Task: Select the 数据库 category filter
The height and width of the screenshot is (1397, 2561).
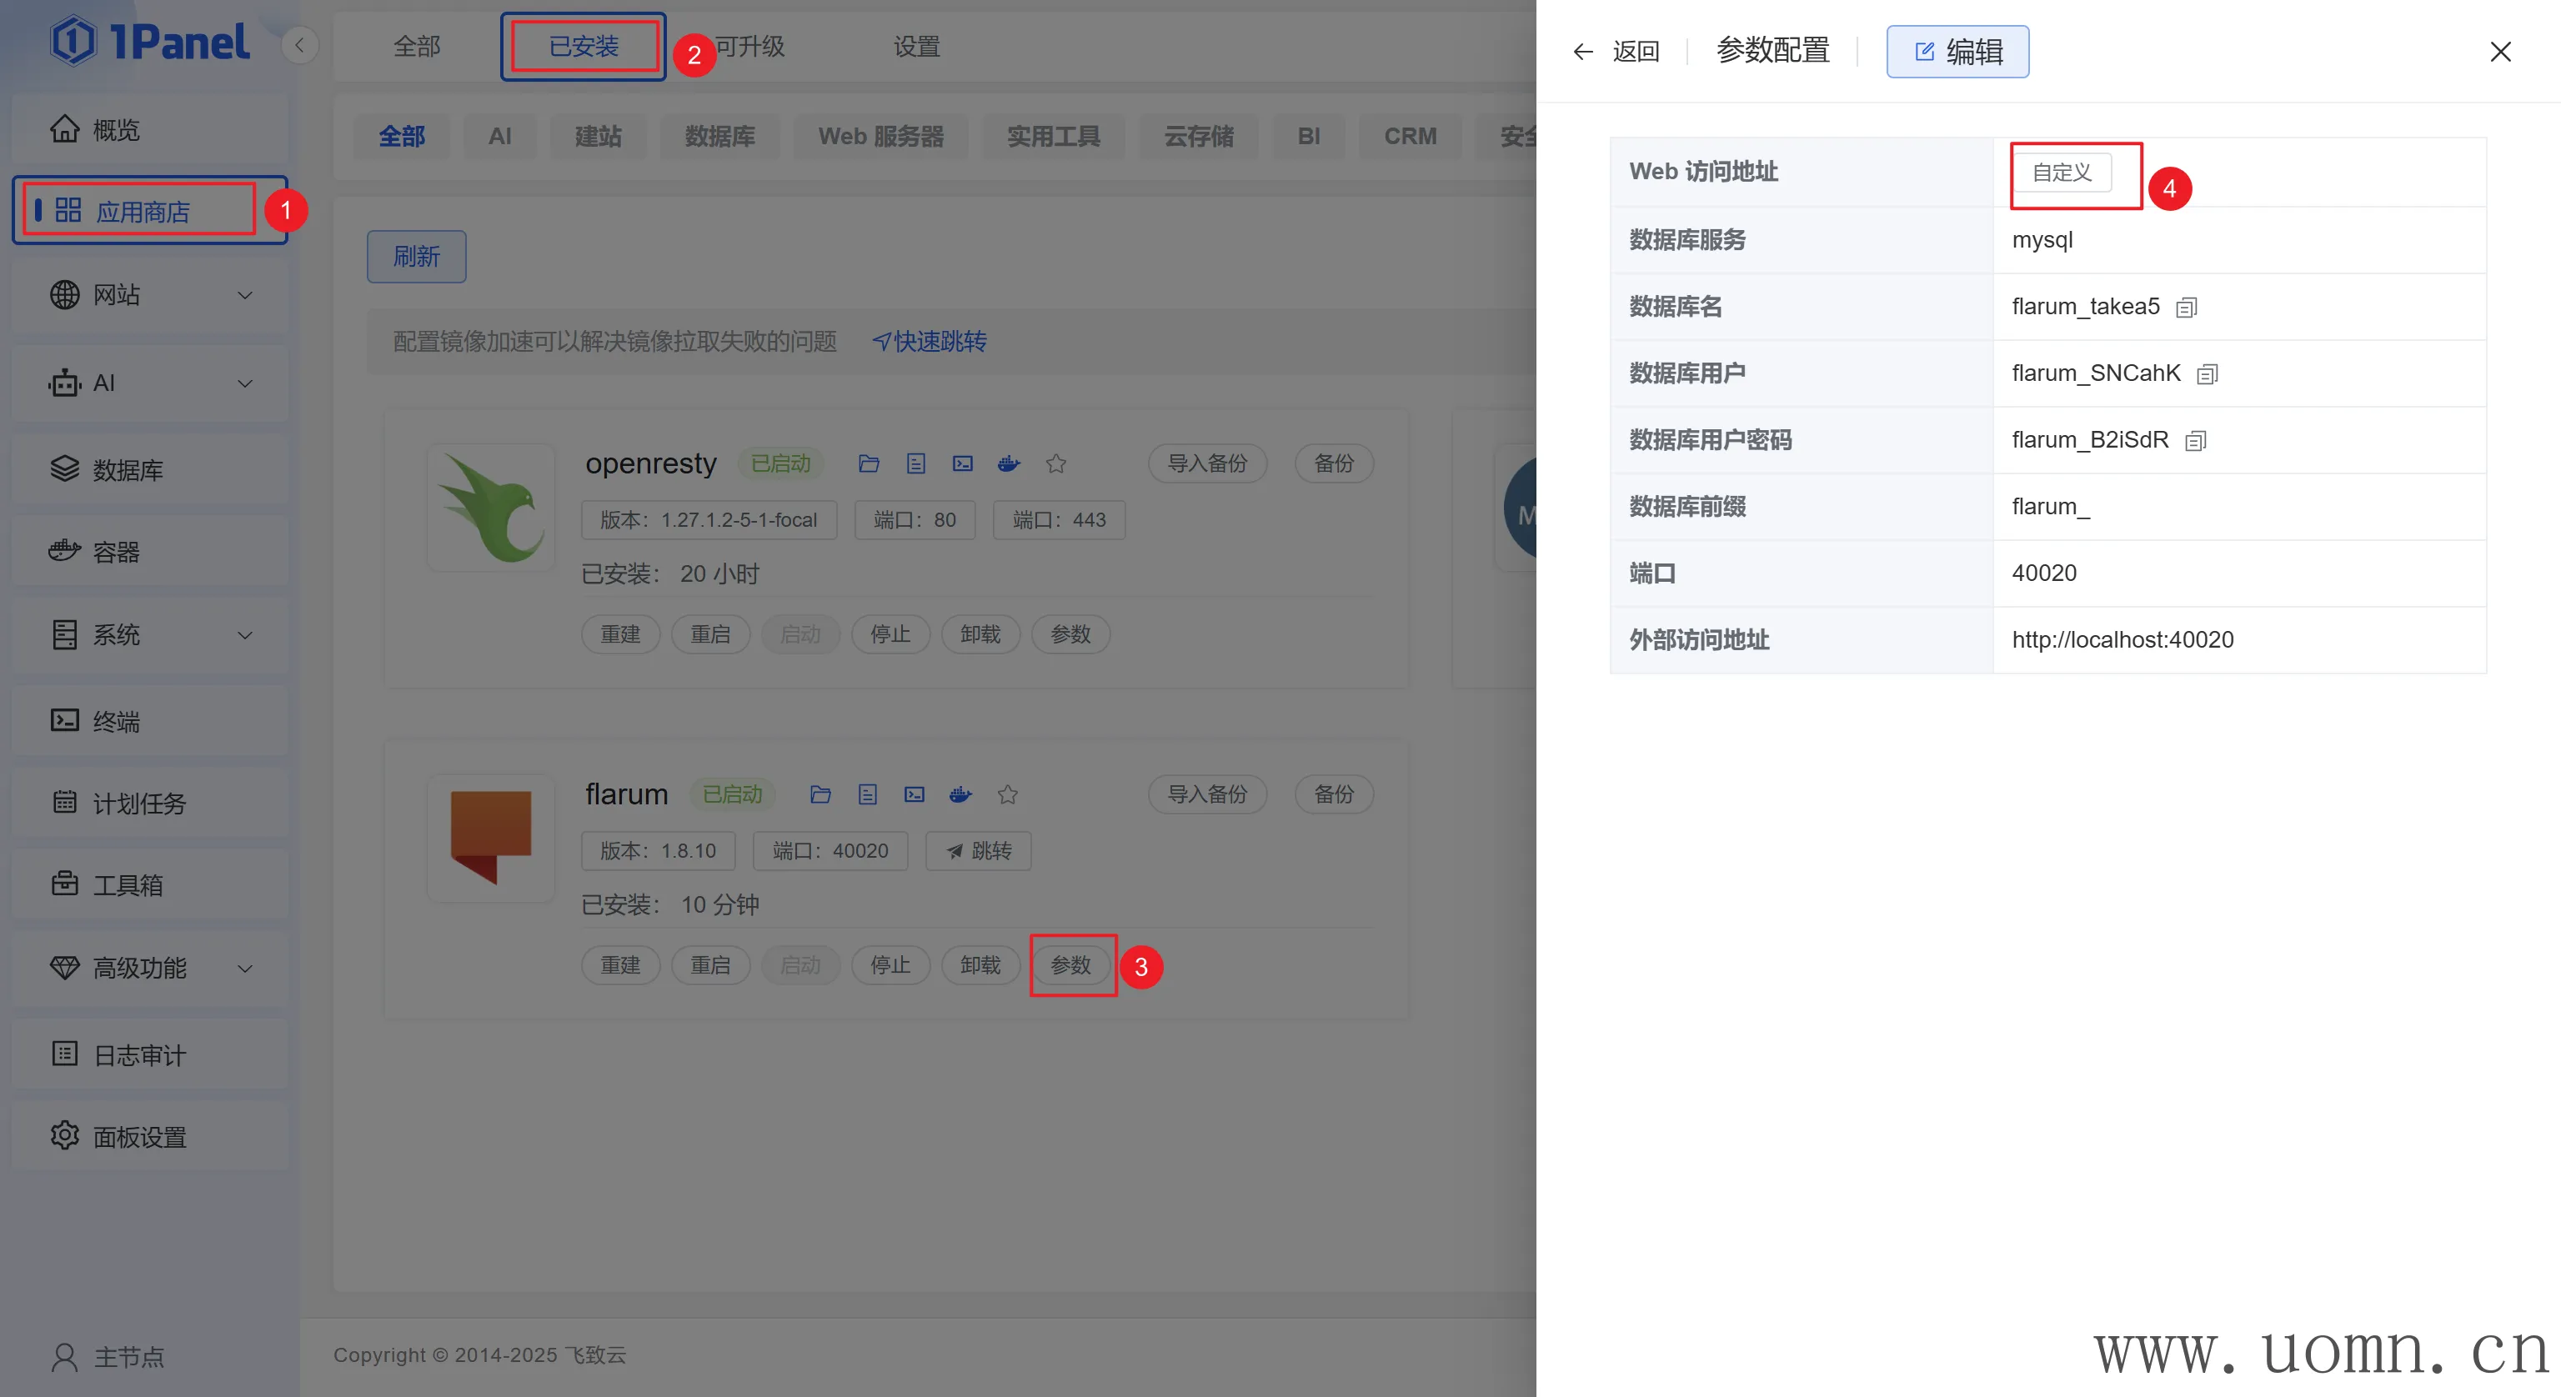Action: [719, 136]
